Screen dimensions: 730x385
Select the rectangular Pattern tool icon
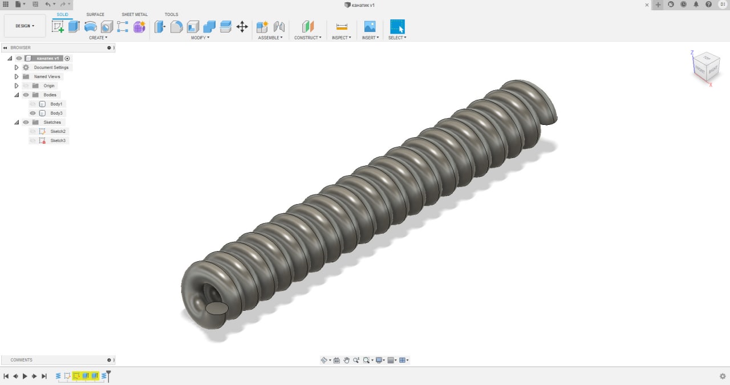tap(123, 26)
